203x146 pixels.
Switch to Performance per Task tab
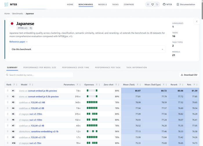pos(108,68)
